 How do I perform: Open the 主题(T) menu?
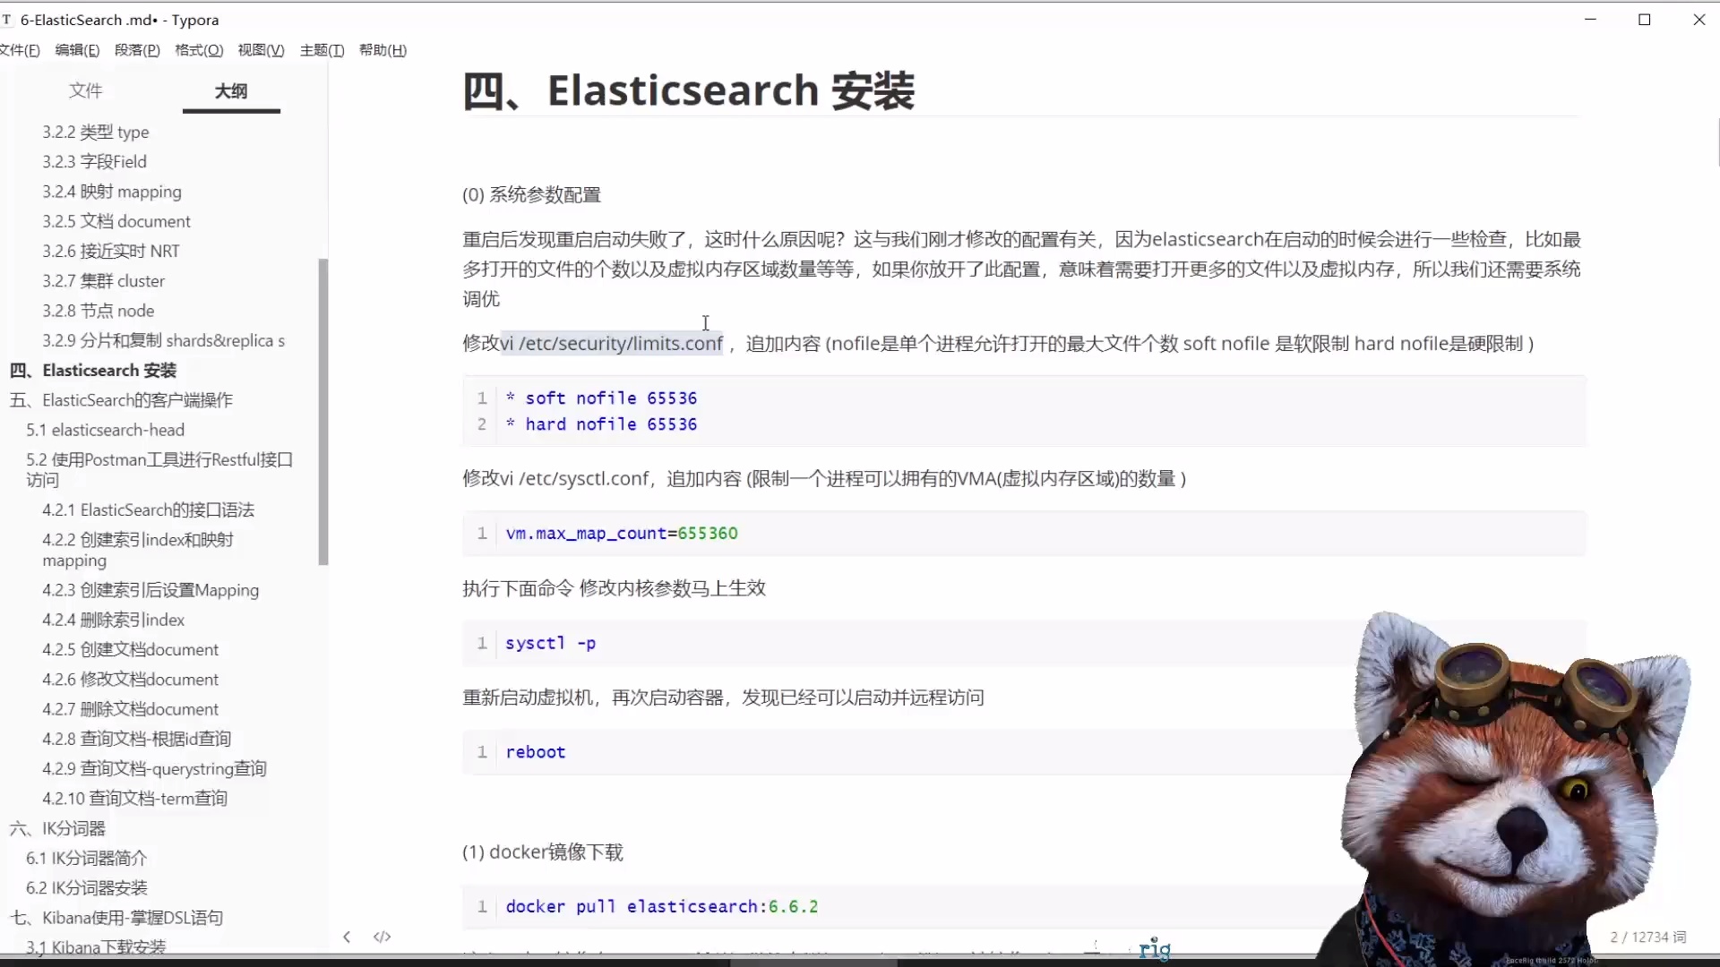click(322, 50)
